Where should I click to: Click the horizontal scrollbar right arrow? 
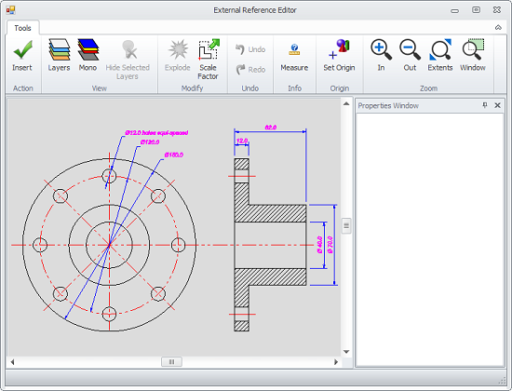(336, 362)
